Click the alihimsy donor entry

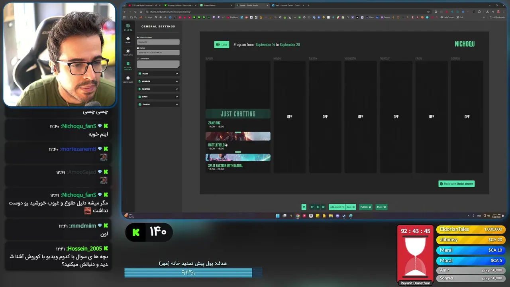(471, 240)
